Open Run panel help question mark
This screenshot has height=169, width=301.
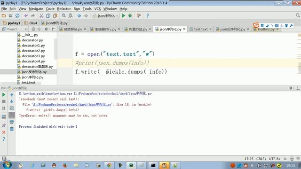point(4,139)
